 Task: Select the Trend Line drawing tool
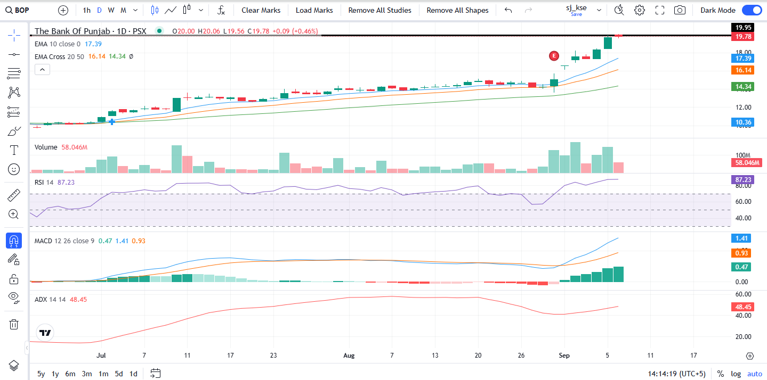pyautogui.click(x=14, y=54)
